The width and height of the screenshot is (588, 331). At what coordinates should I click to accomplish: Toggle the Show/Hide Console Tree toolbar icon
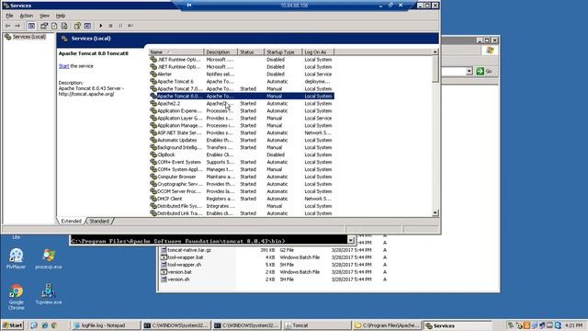pos(31,26)
